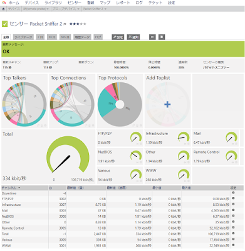Click the large Total gauge
This screenshot has height=251, width=245.
(x=68, y=155)
